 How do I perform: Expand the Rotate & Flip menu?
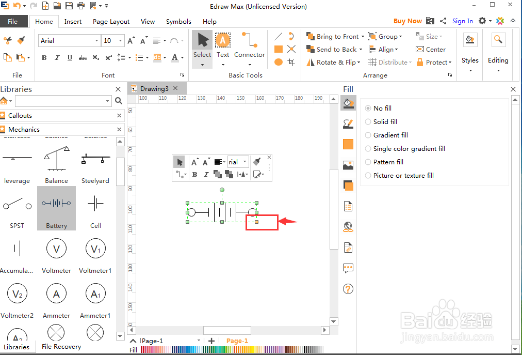359,63
